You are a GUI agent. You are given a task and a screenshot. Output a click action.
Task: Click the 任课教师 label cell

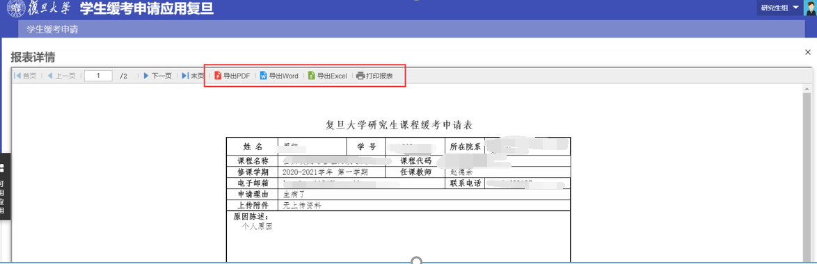pos(415,172)
